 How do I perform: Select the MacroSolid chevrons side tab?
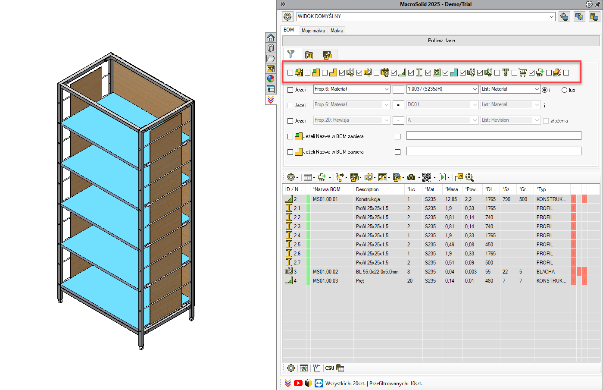[271, 100]
